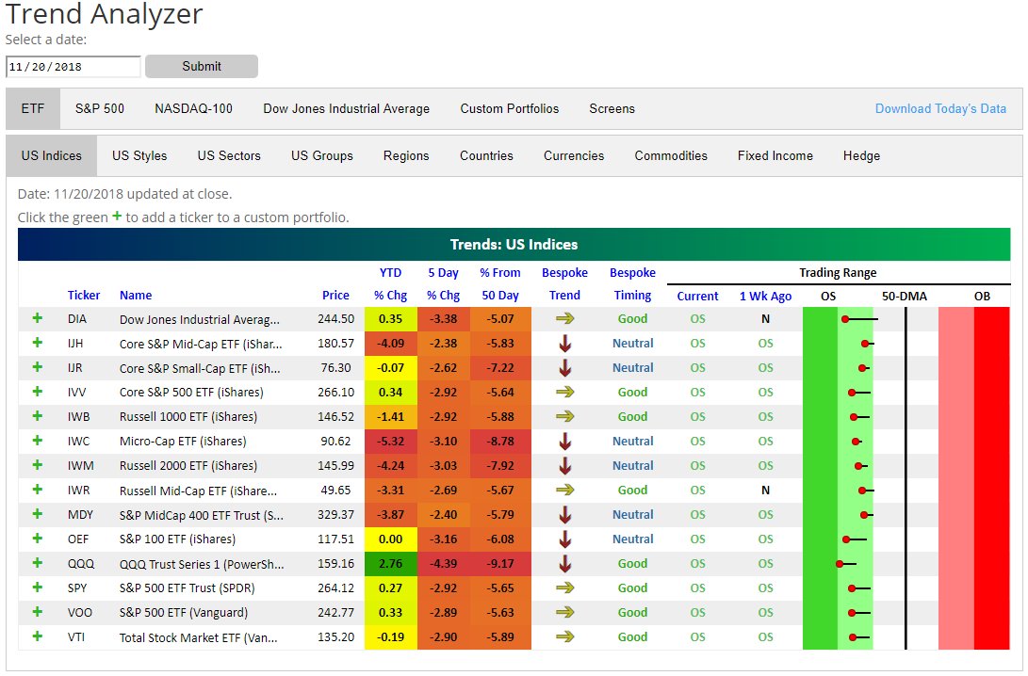Open the Dow Jones Industrial Average tab

click(x=346, y=108)
